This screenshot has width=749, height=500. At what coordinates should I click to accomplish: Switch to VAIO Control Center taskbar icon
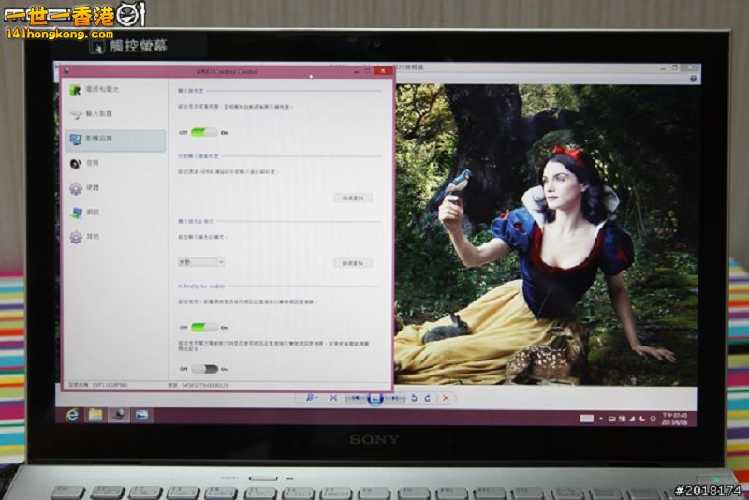click(119, 415)
